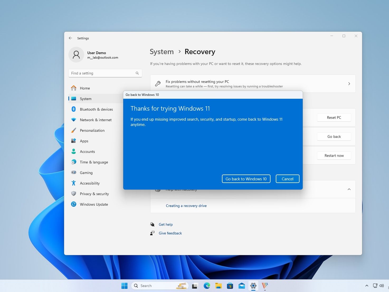Click the Apps icon in sidebar
Image resolution: width=389 pixels, height=292 pixels.
74,141
